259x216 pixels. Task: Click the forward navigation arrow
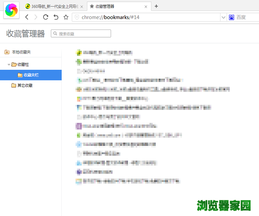click(x=36, y=17)
